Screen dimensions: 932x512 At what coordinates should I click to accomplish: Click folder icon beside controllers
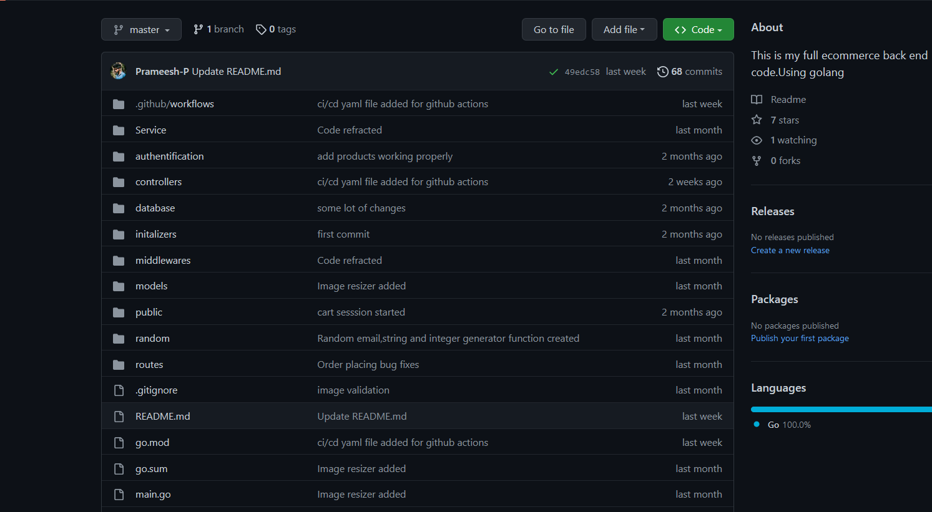click(x=119, y=182)
